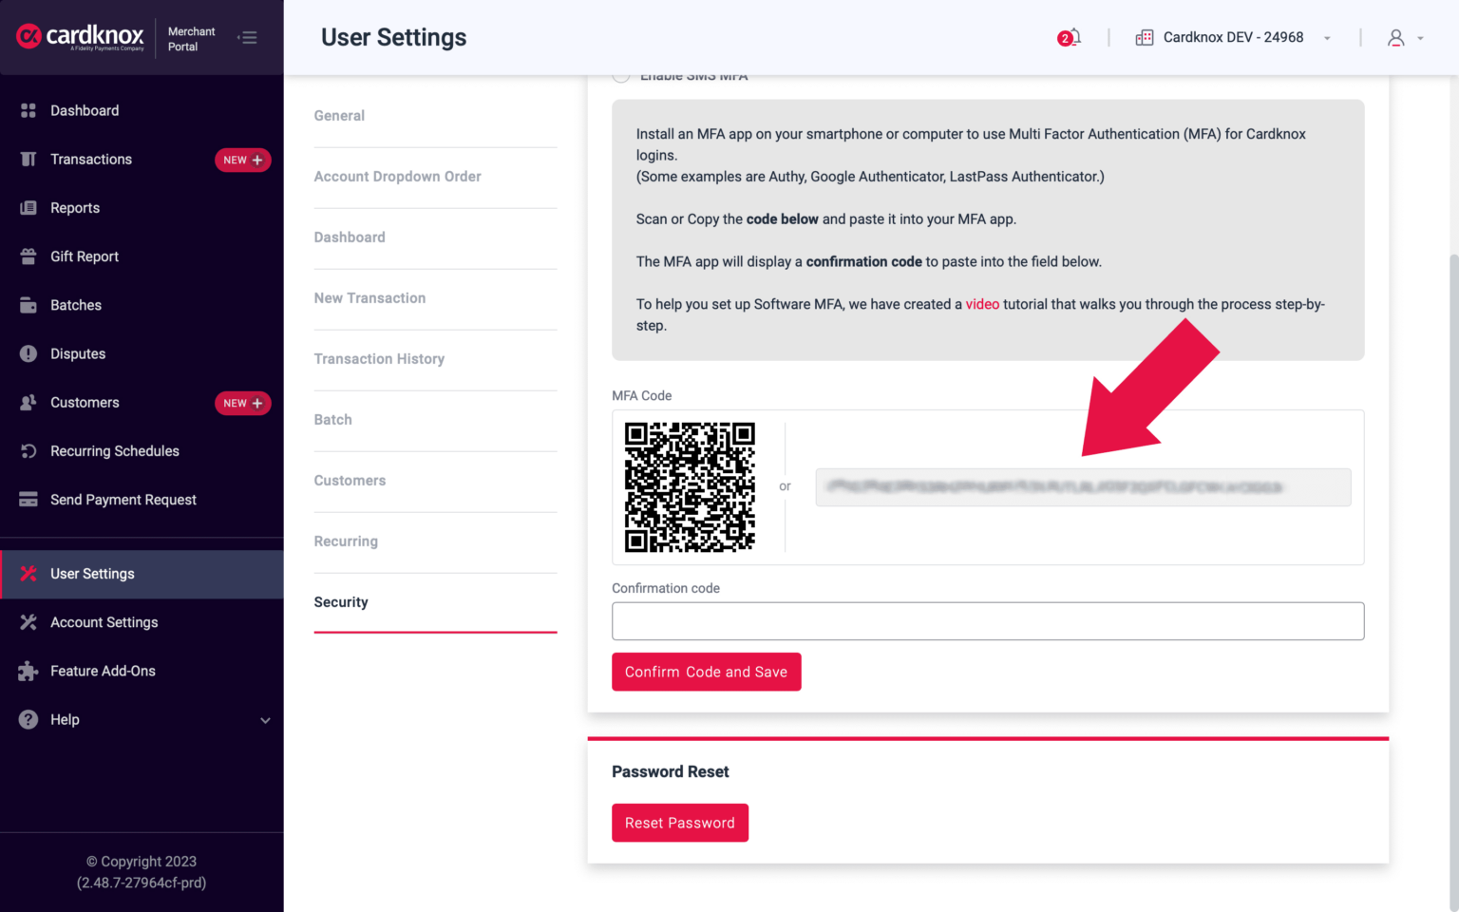Open the Transaction History settings tab
This screenshot has height=912, width=1459.
tap(379, 359)
